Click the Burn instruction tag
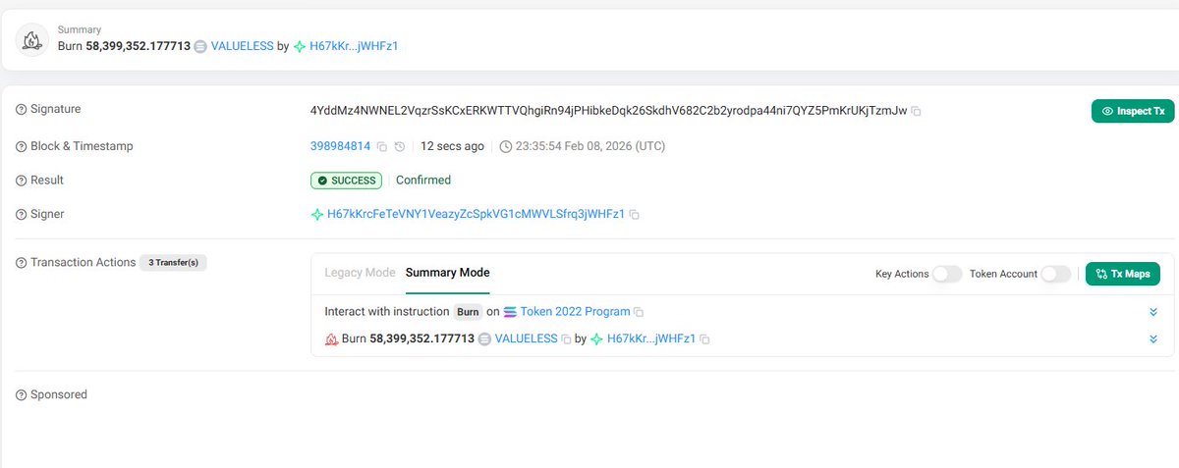Viewport: 1179px width, 468px height. click(x=468, y=312)
